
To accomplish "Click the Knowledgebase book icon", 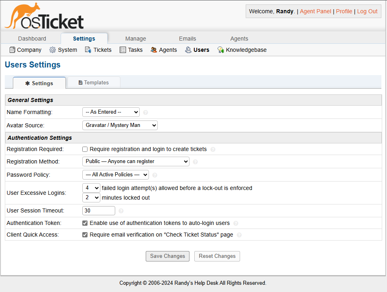I will [220, 49].
